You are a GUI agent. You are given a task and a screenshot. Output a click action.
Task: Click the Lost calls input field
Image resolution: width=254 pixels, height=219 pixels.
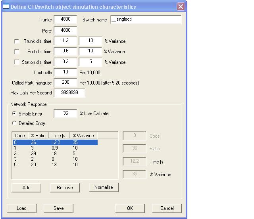[65, 72]
